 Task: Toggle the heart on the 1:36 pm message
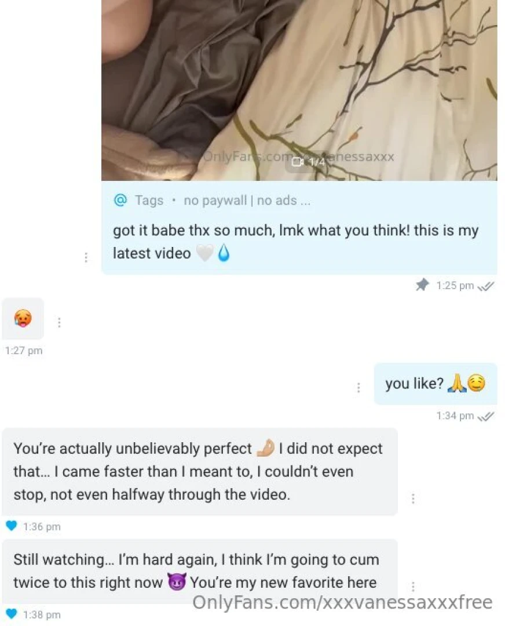point(11,526)
